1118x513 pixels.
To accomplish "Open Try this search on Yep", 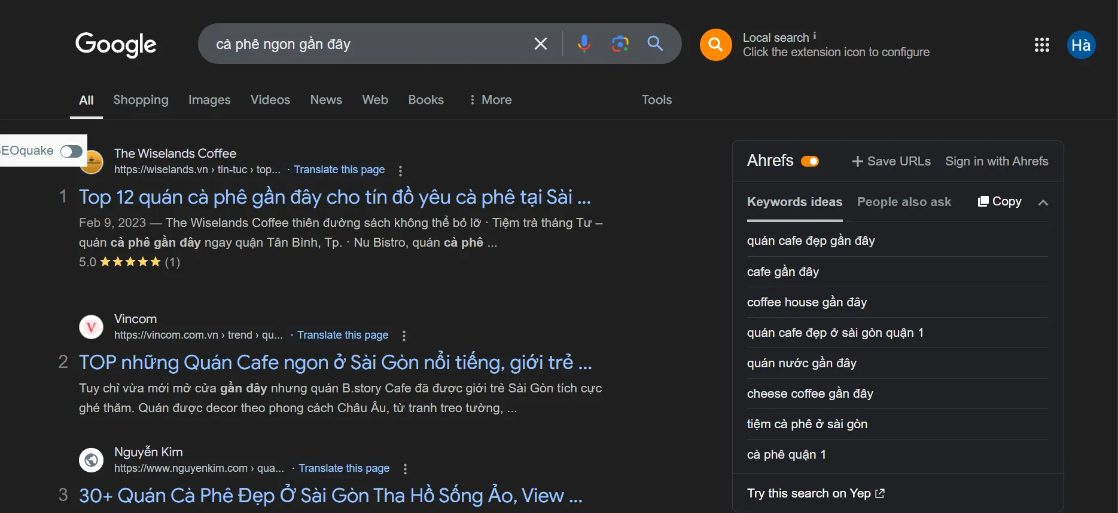I will 816,493.
